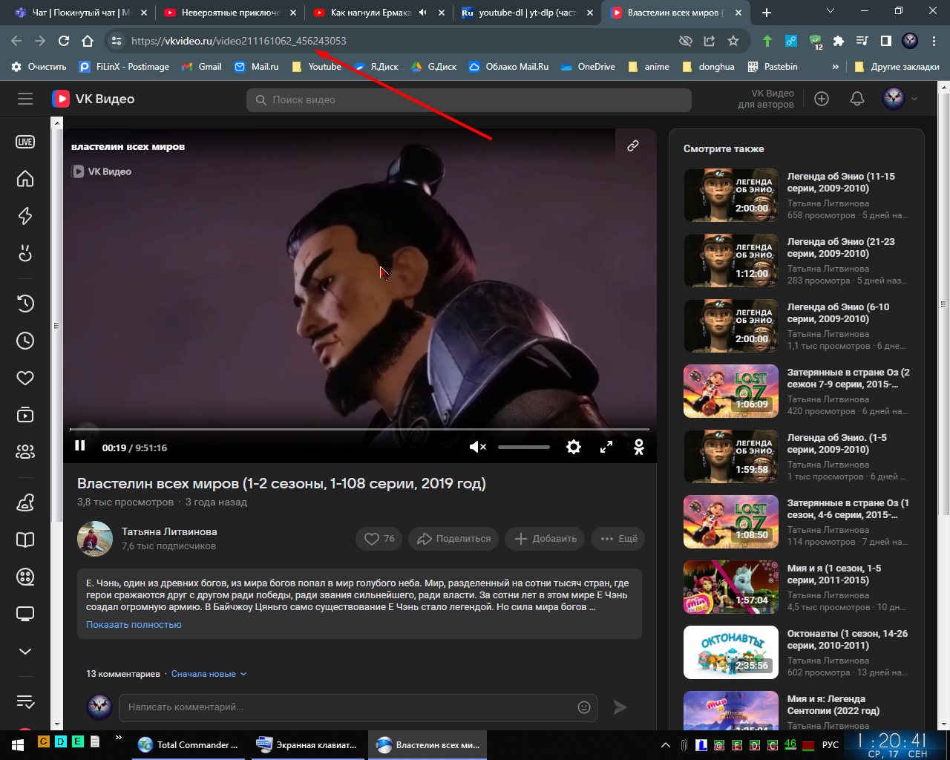Go to Home in the left sidebar

point(25,179)
